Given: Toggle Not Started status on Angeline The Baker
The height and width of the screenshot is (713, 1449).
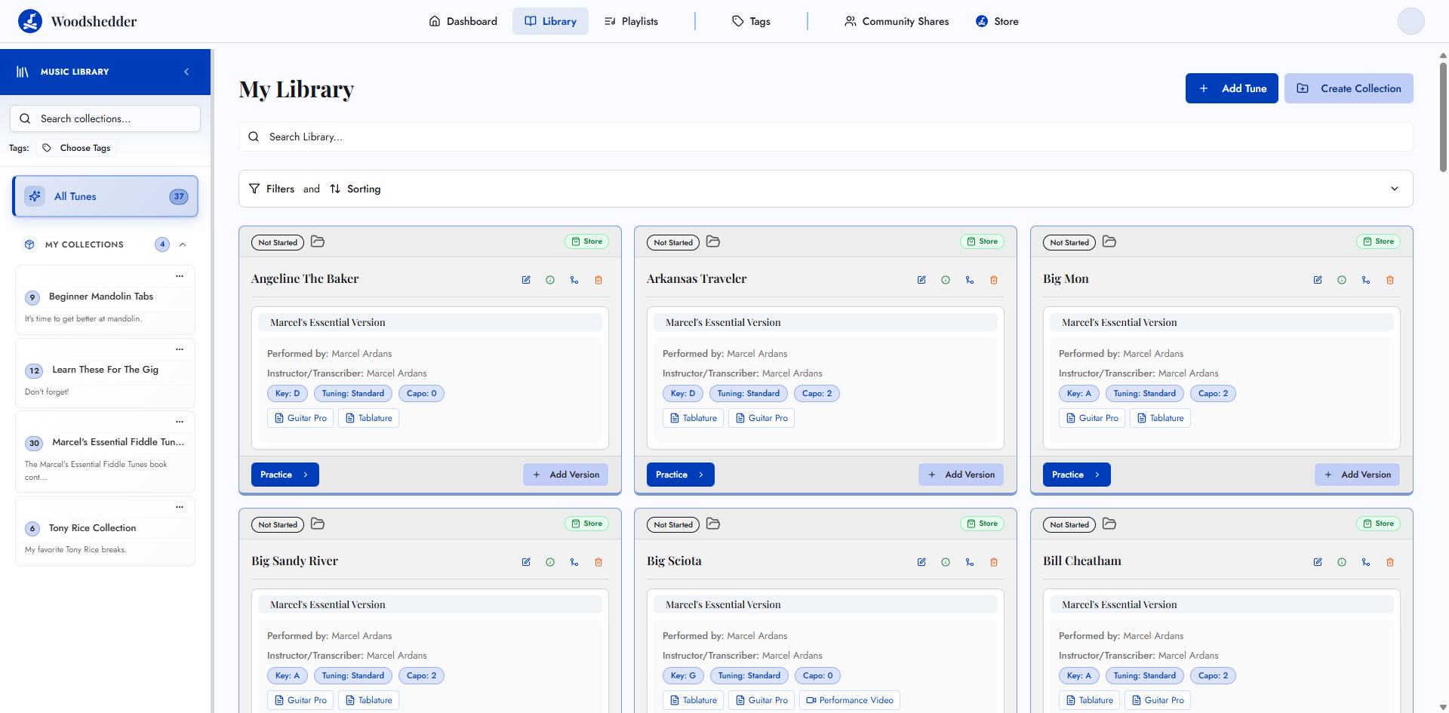Looking at the screenshot, I should (x=278, y=242).
